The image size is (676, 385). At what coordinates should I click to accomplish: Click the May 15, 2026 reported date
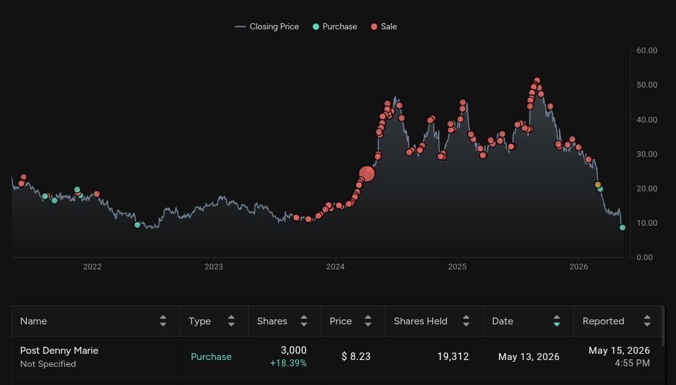tap(619, 351)
